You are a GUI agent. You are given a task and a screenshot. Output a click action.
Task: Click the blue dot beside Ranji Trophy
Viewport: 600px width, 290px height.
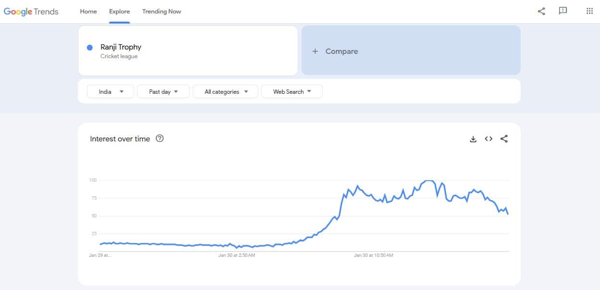click(90, 47)
